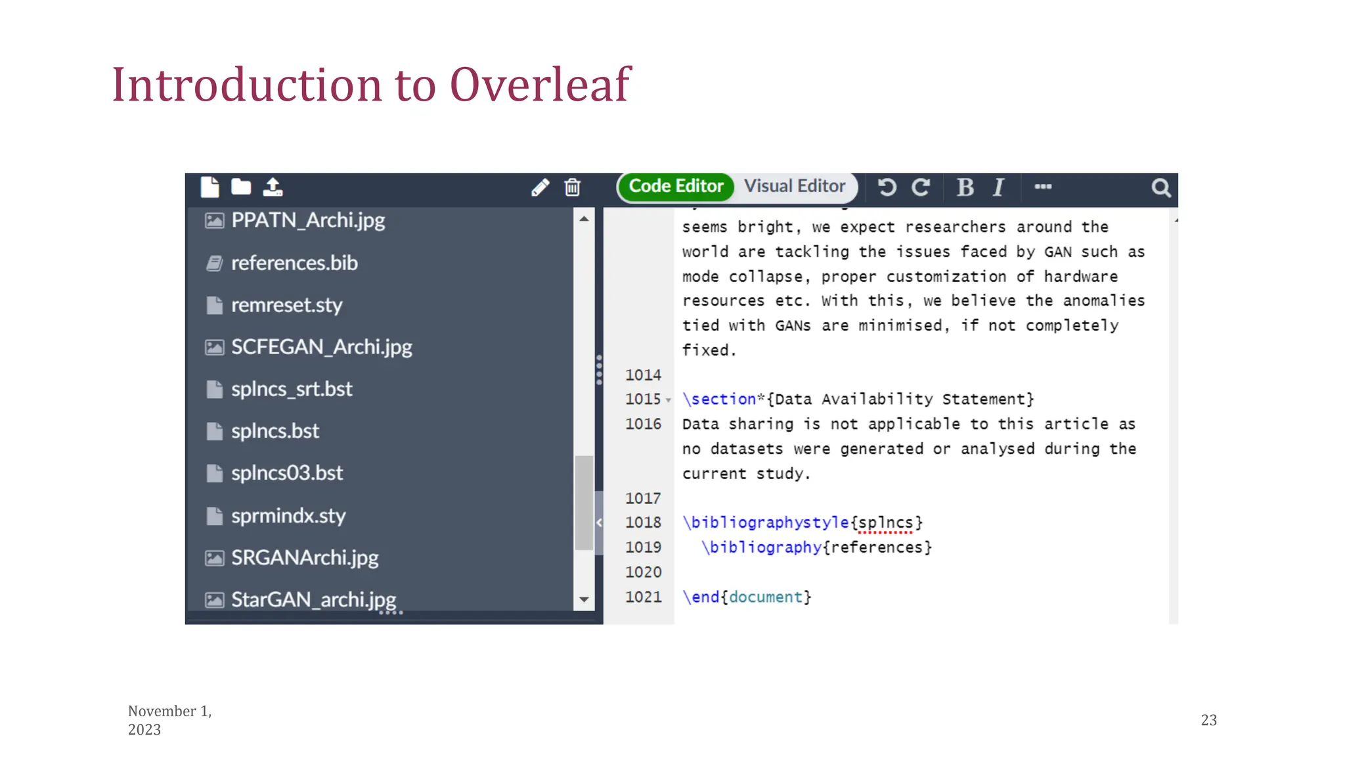Screen dimensions: 1345x757
Task: Collapse file panel with left chevron handle
Action: (599, 523)
